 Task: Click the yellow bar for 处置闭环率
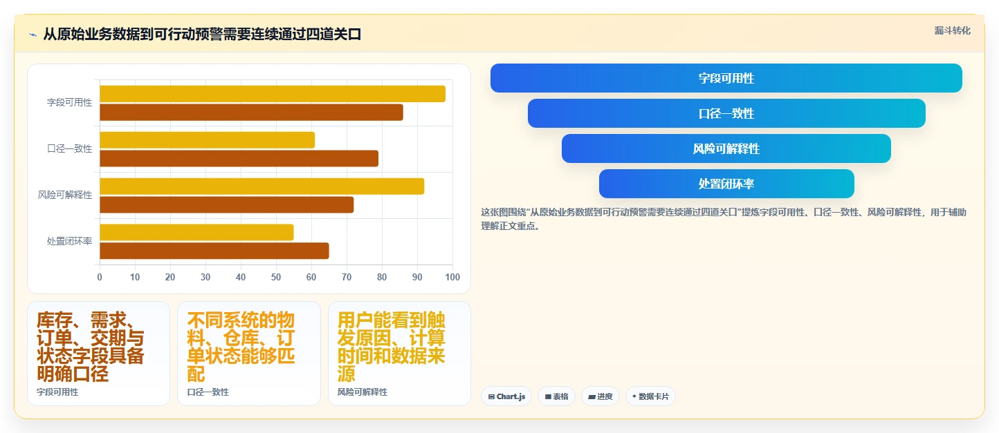(196, 233)
